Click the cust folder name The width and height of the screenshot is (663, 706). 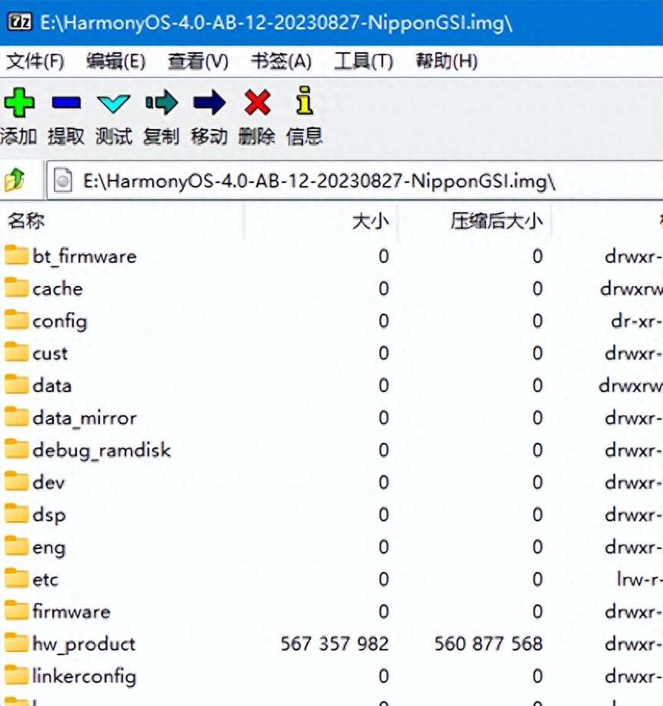click(50, 354)
